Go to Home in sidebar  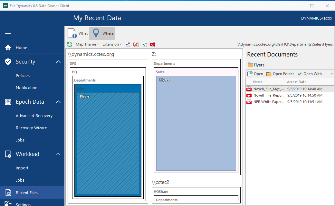pos(21,48)
